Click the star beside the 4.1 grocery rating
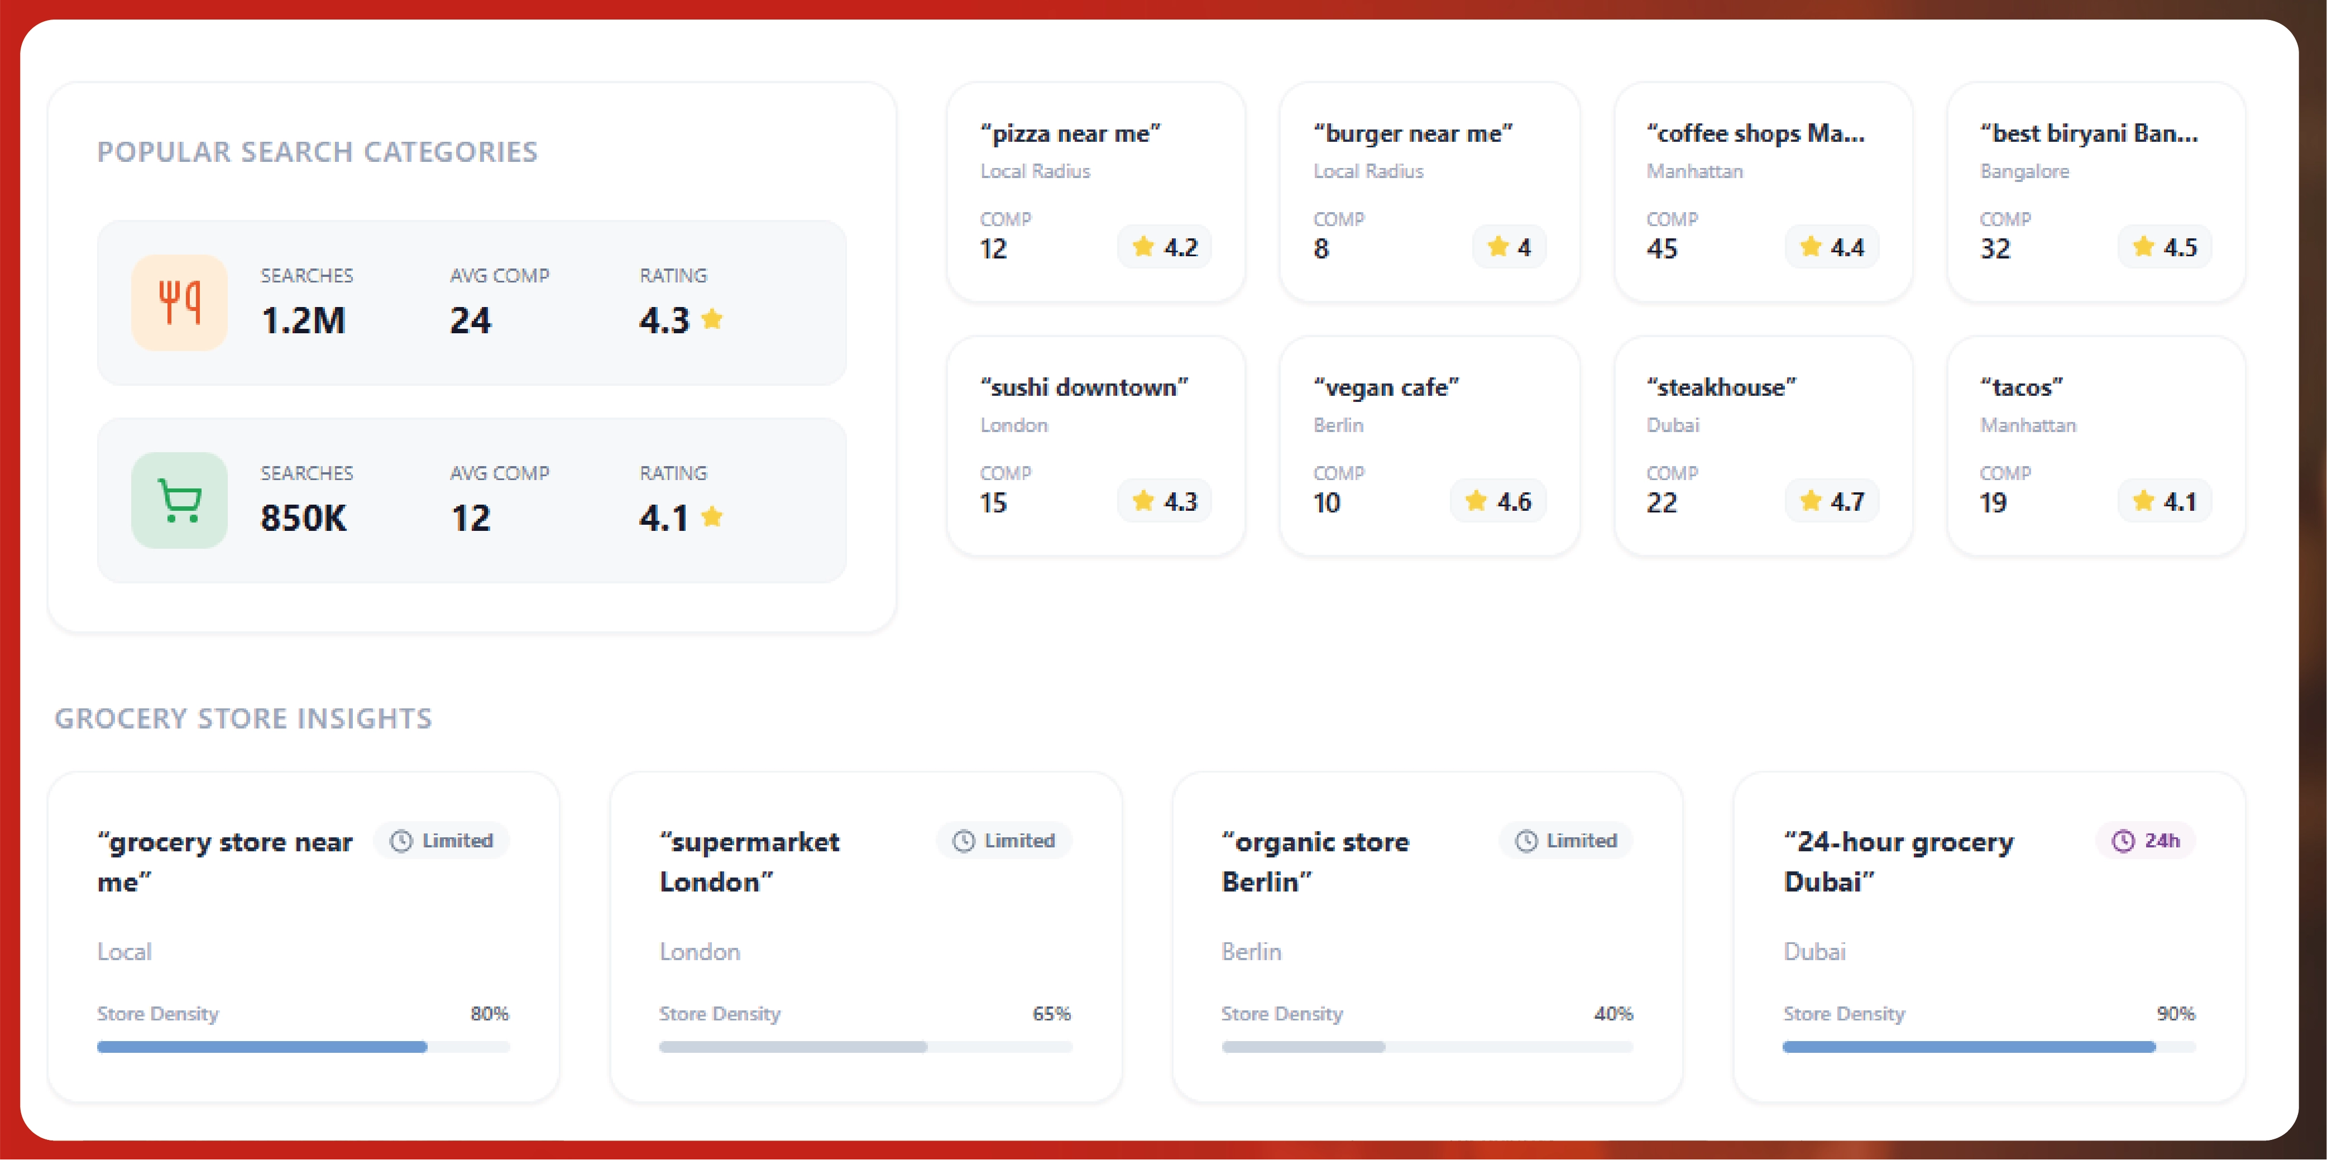This screenshot has height=1160, width=2327. coord(712,517)
